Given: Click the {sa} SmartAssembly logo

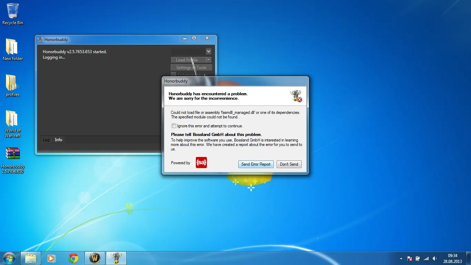Looking at the screenshot, I should pos(201,163).
